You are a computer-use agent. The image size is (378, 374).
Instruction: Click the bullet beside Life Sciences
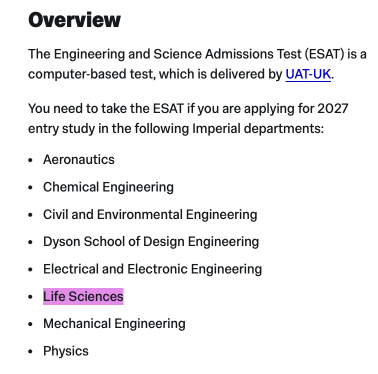pos(30,296)
